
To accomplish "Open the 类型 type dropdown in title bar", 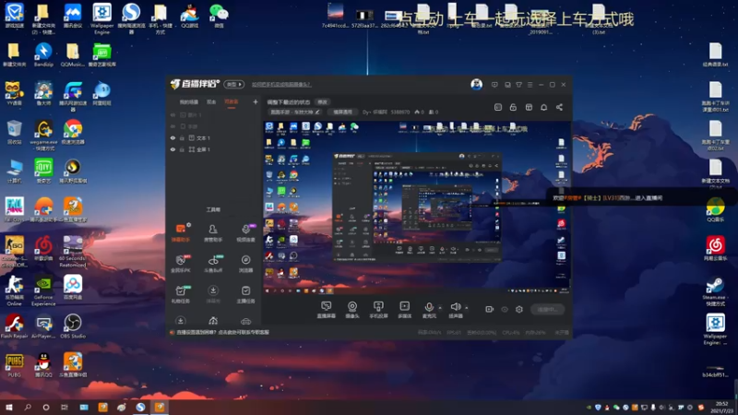I will coord(234,84).
